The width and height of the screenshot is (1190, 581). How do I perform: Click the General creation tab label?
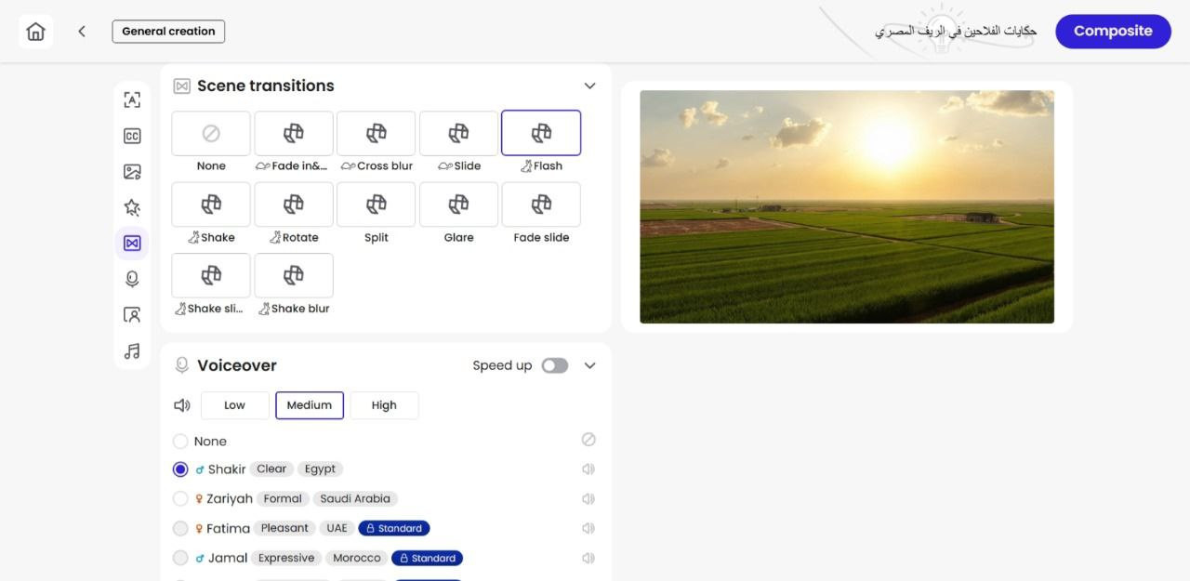(168, 32)
